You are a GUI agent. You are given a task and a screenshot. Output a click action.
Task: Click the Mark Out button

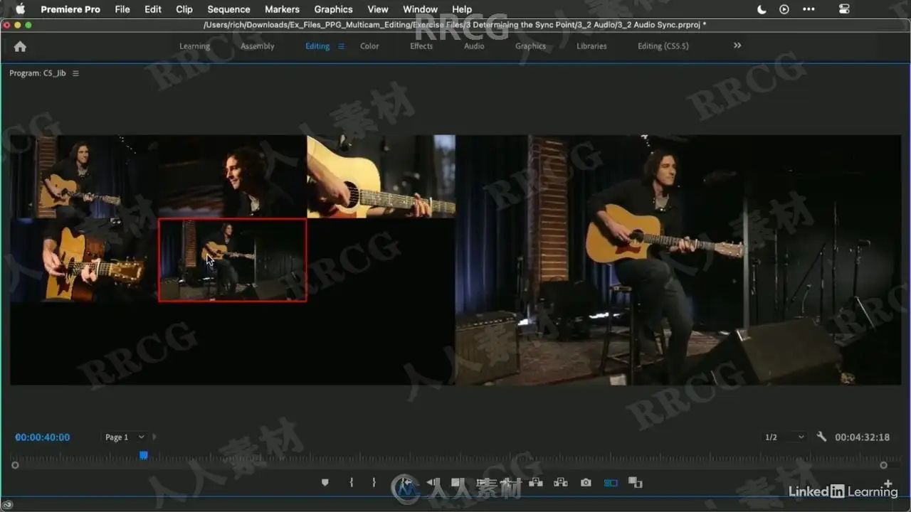[x=374, y=483]
